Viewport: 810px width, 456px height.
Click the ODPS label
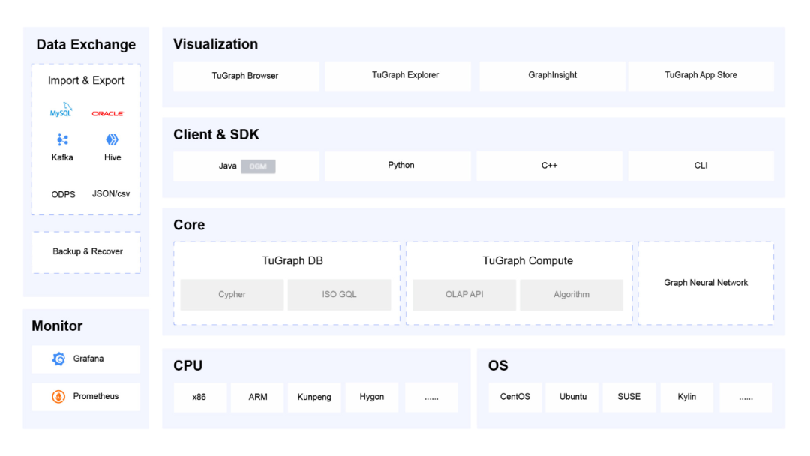point(63,195)
